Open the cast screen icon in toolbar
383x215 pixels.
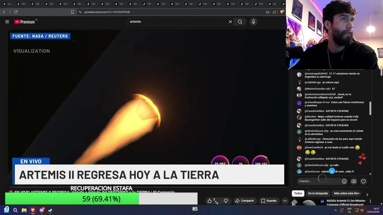click(268, 12)
